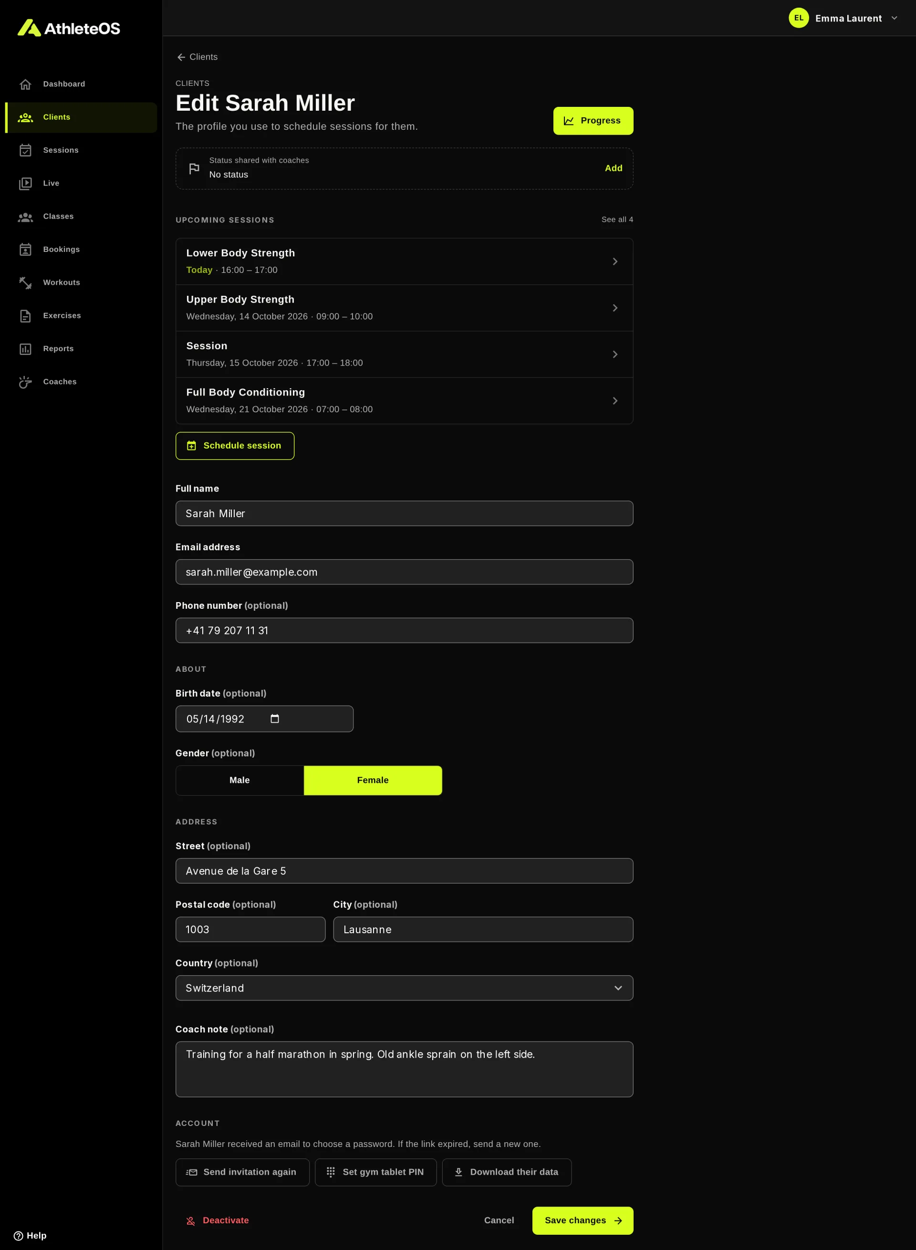Click Download their data button
Image resolution: width=916 pixels, height=1250 pixels.
pyautogui.click(x=506, y=1172)
